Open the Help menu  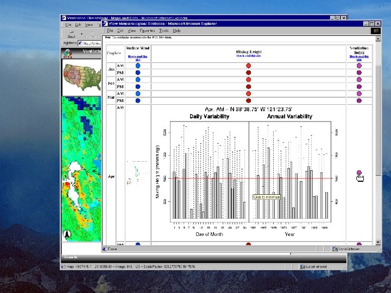(x=177, y=30)
